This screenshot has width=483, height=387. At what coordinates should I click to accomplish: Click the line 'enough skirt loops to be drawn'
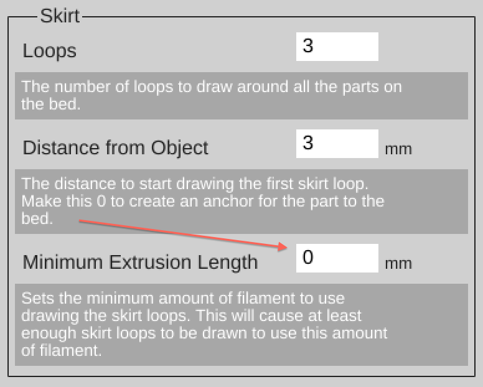204,333
